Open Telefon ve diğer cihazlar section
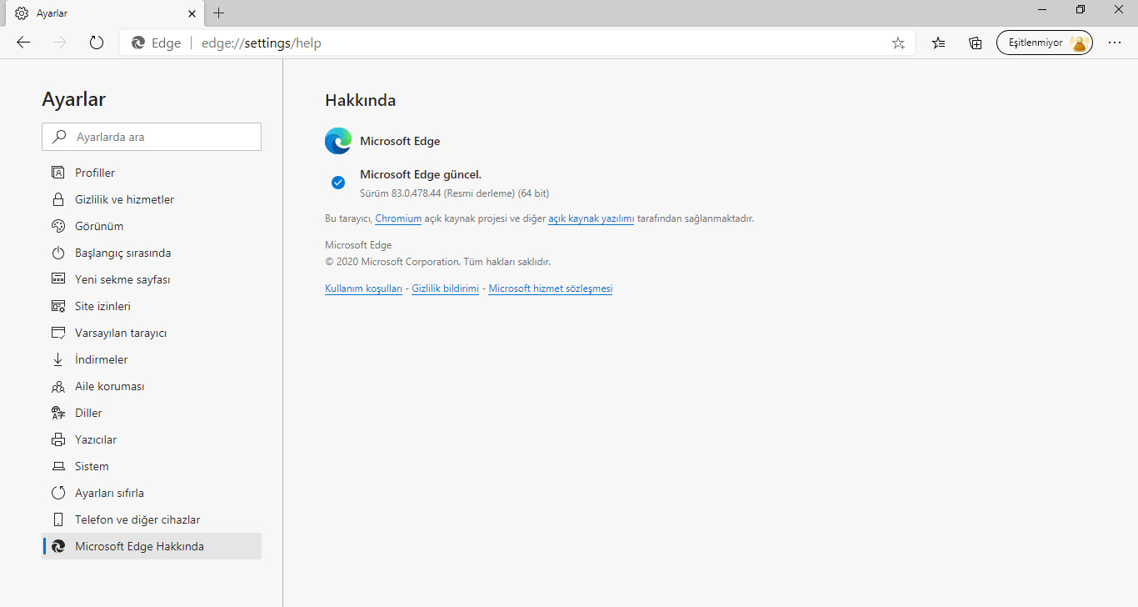 152,519
